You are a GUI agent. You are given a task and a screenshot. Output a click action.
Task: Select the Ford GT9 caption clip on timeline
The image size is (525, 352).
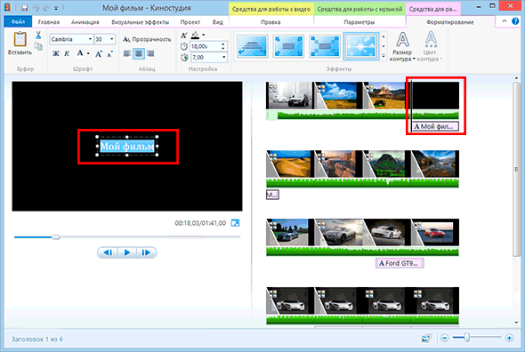[400, 263]
